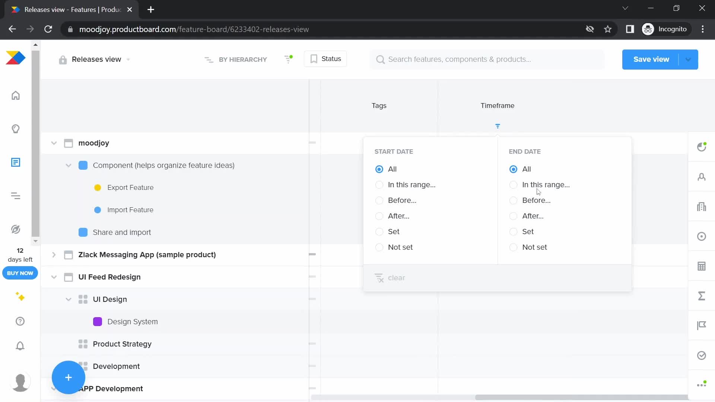Open the Share and import row
Screen dimensions: 715x402
click(x=122, y=232)
